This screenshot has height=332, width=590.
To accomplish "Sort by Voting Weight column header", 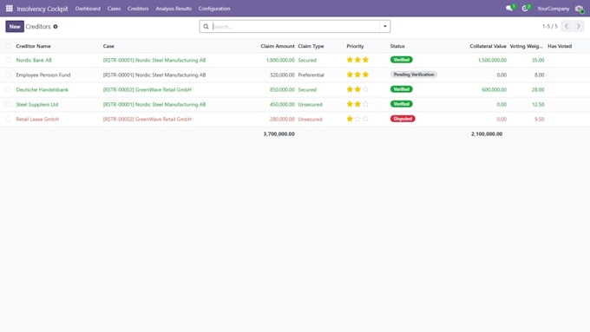I will pyautogui.click(x=527, y=46).
